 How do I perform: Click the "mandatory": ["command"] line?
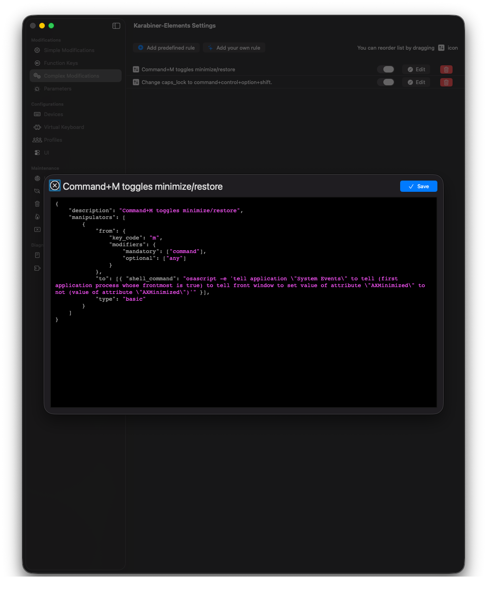[x=164, y=251]
